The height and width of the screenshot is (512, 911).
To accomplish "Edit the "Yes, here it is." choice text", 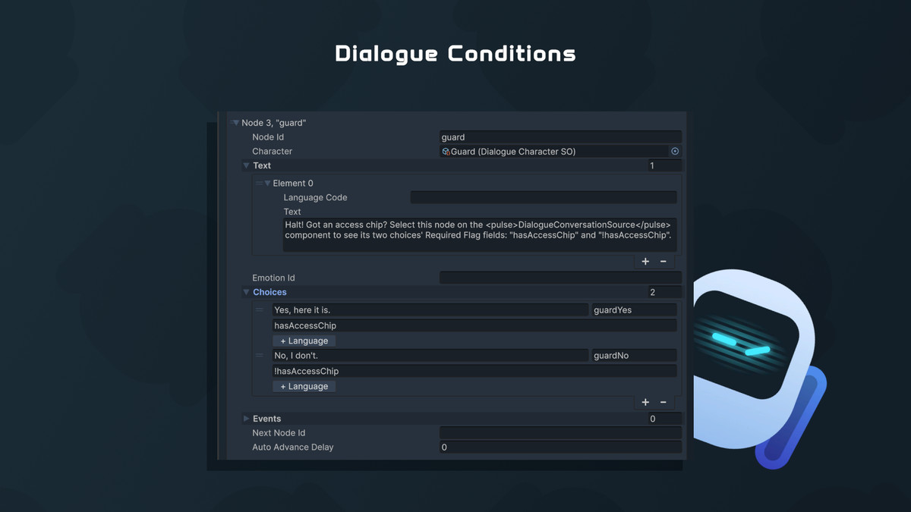I will tap(430, 310).
